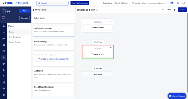Screen dimensions: 188x99
Task: Select Flow Templates in the Flows menu
Action: tap(15, 37)
